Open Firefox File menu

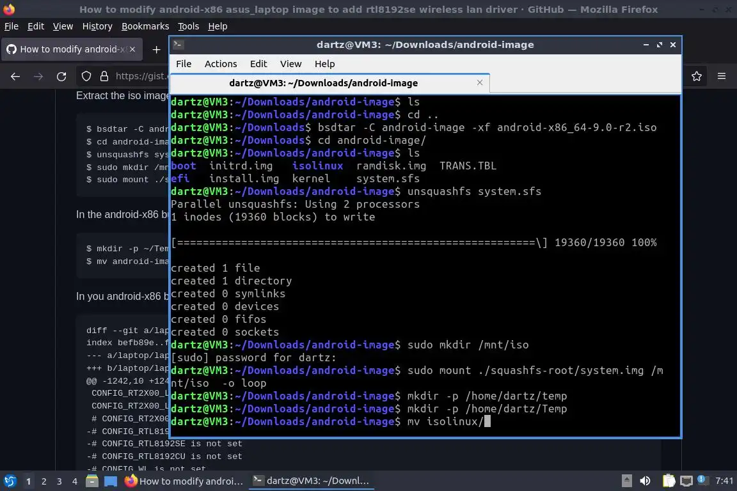pos(12,26)
